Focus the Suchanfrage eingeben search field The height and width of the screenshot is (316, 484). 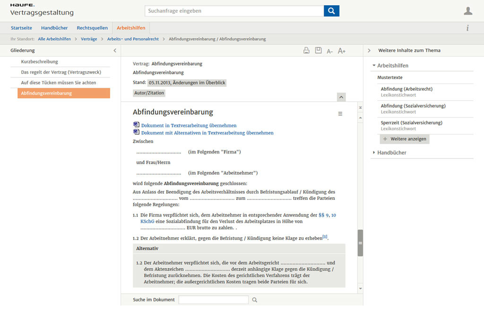(x=234, y=11)
